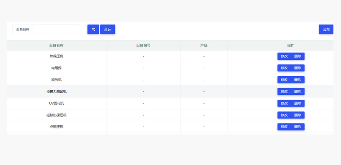The width and height of the screenshot is (341, 165).
Task: Click 删除 for the 热保压机 row
Action: tap(297, 56)
